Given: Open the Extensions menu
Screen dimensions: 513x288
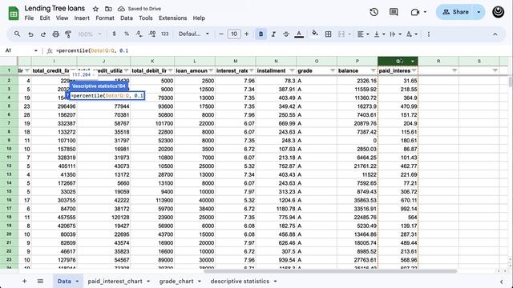Looking at the screenshot, I should (x=173, y=18).
